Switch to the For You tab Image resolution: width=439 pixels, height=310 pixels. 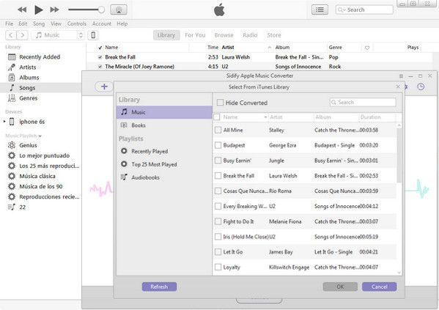click(195, 35)
